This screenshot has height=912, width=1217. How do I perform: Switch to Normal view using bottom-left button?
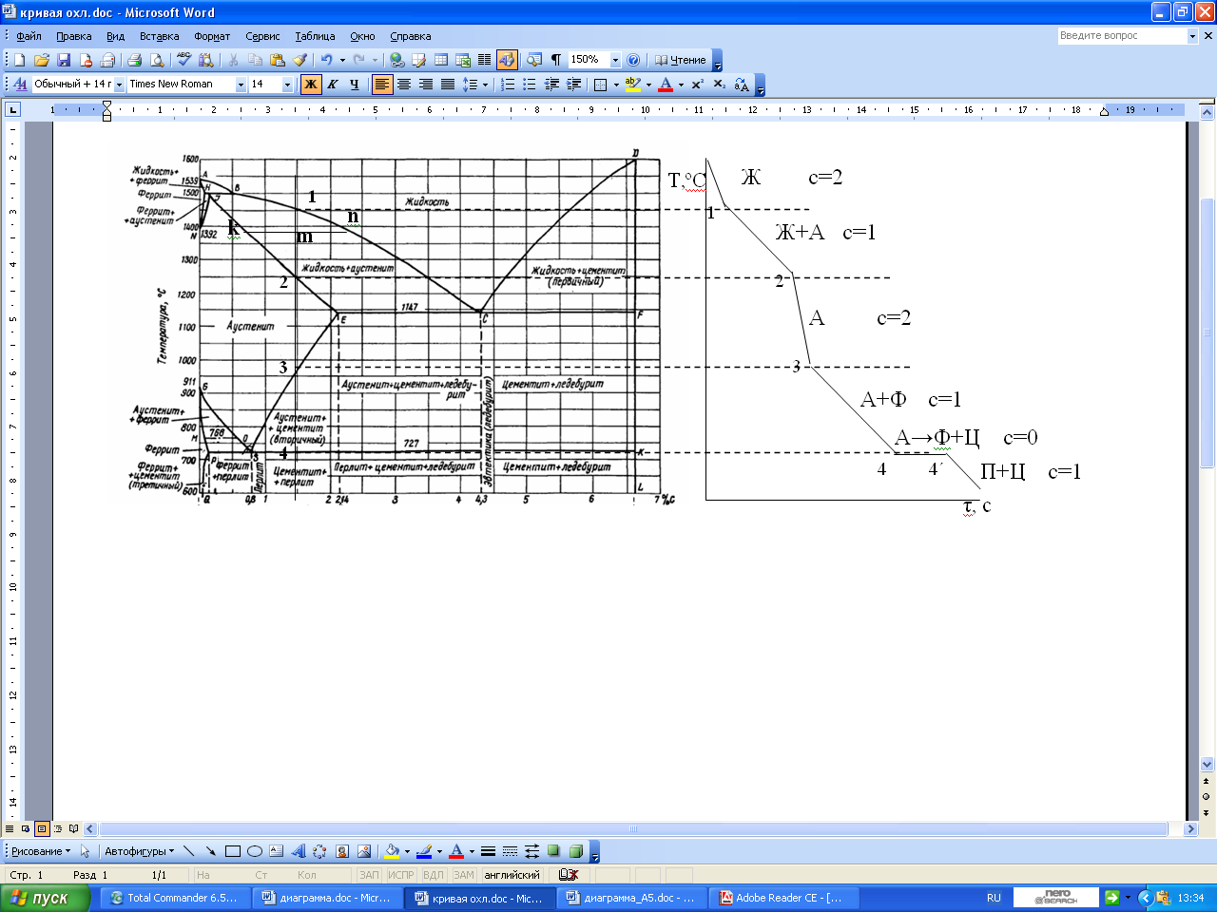coord(10,828)
